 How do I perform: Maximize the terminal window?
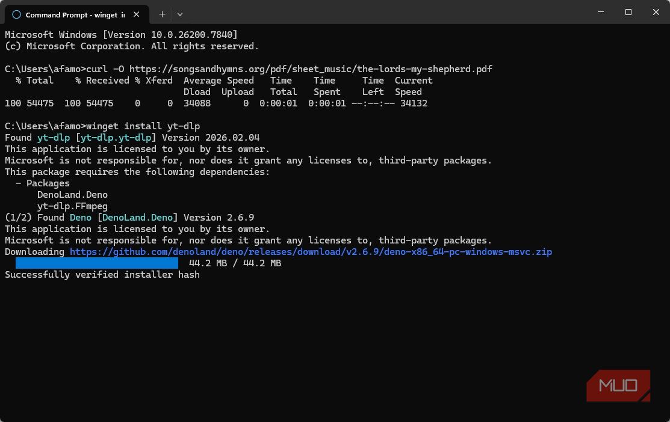click(628, 12)
